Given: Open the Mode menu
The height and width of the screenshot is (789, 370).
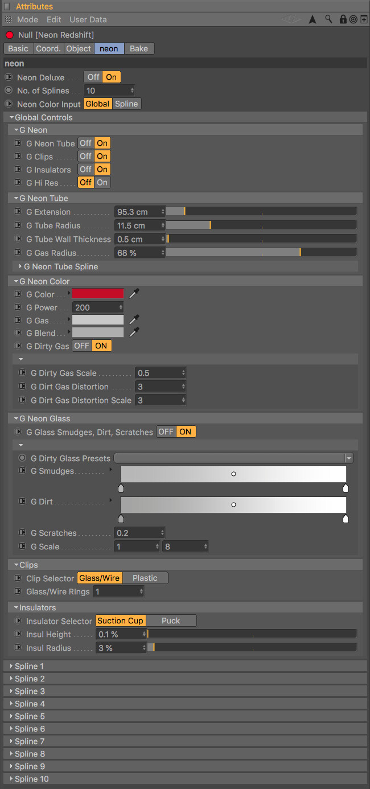Looking at the screenshot, I should [x=27, y=19].
